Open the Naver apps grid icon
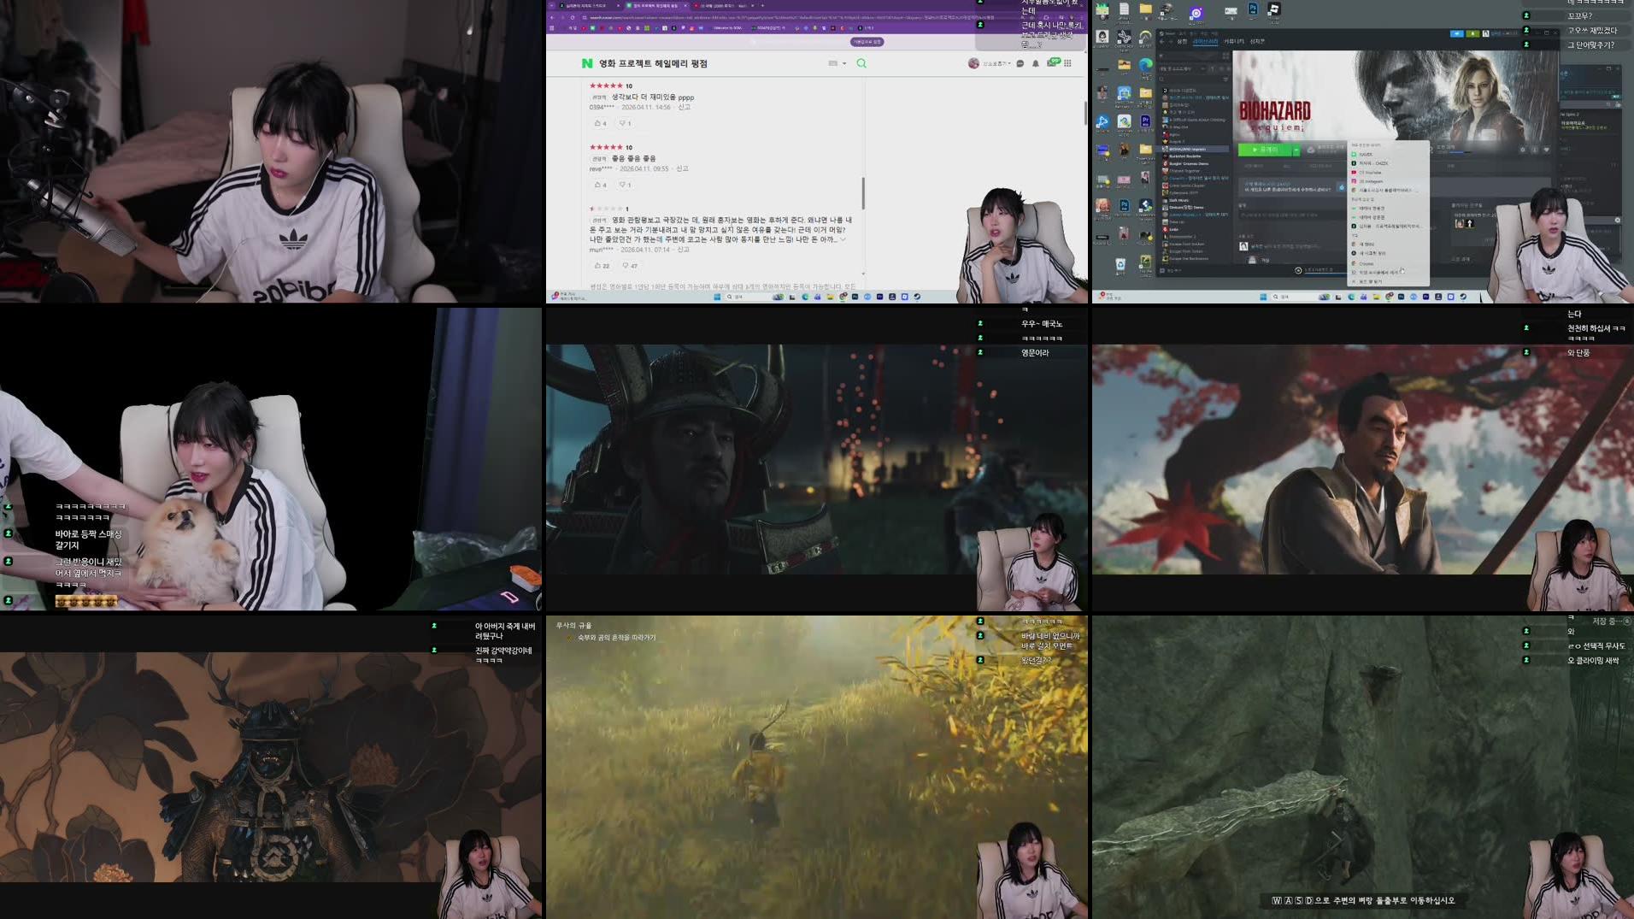Viewport: 1634px width, 919px height. point(1067,63)
